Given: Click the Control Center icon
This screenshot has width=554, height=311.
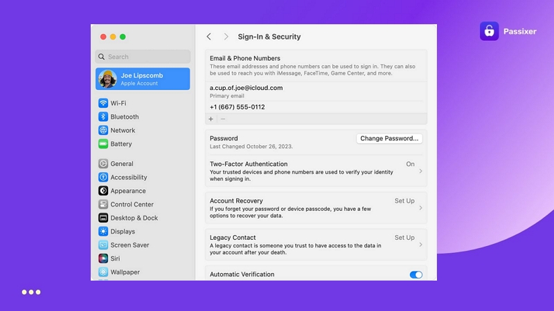Looking at the screenshot, I should pyautogui.click(x=103, y=204).
